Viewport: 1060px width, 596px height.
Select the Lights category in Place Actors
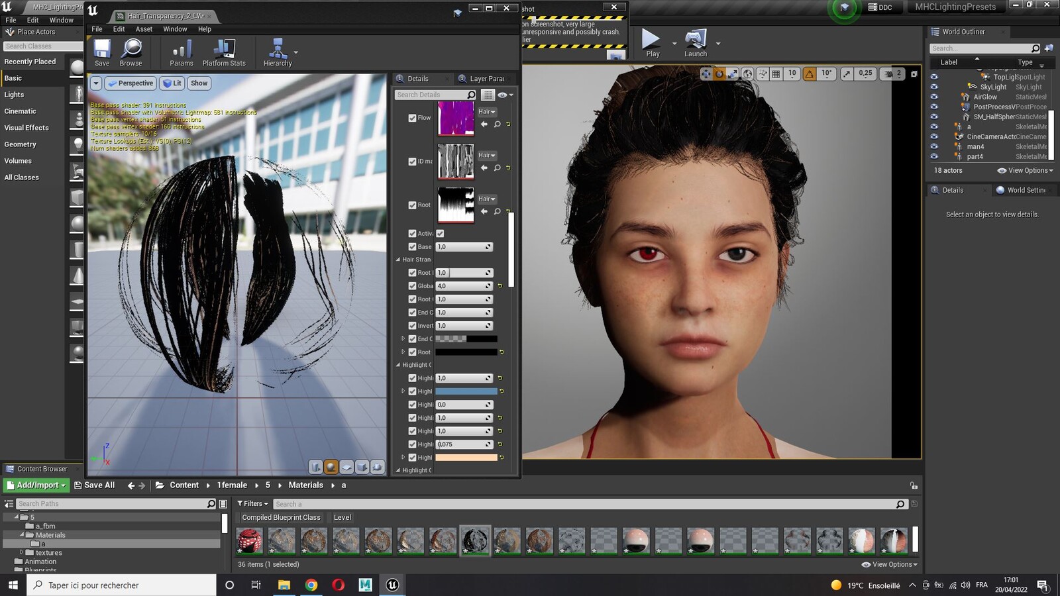coord(14,95)
